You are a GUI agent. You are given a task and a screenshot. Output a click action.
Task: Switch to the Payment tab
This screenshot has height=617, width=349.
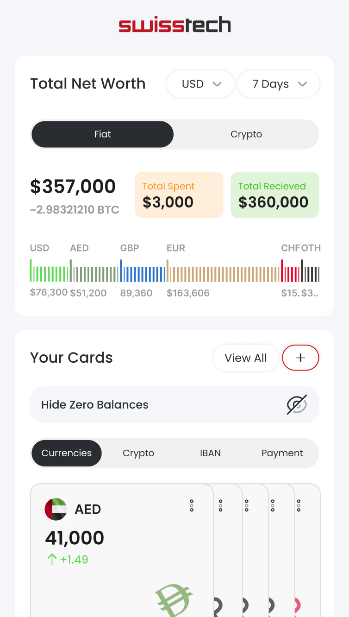[282, 453]
